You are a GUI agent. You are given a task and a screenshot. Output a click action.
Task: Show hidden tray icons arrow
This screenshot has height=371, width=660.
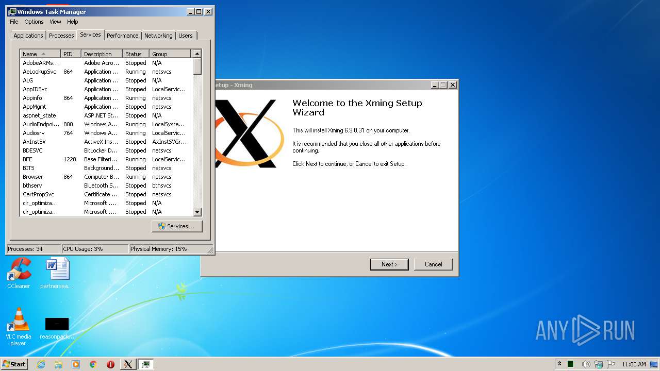pyautogui.click(x=559, y=364)
